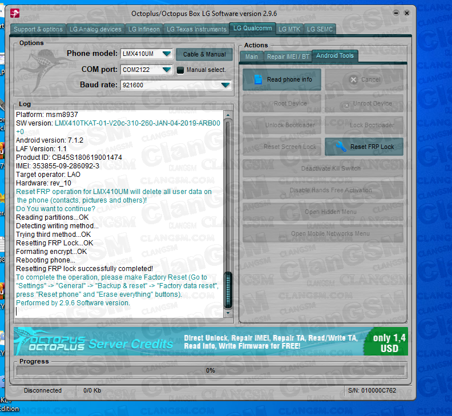Click the X icon on Cancel button

[353, 80]
